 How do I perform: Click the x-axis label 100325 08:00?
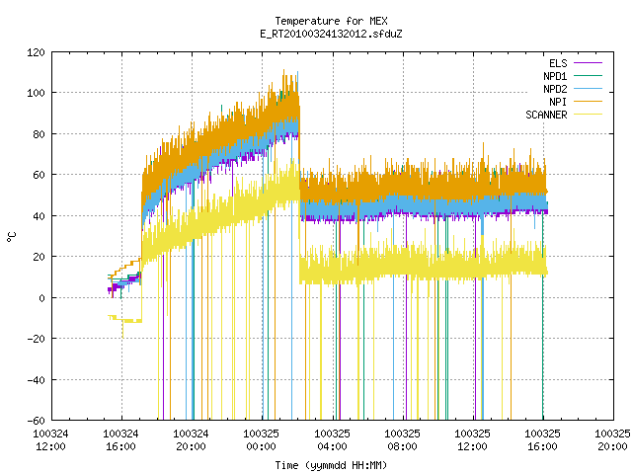402,440
